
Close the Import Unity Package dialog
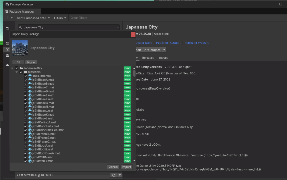(x=133, y=34)
